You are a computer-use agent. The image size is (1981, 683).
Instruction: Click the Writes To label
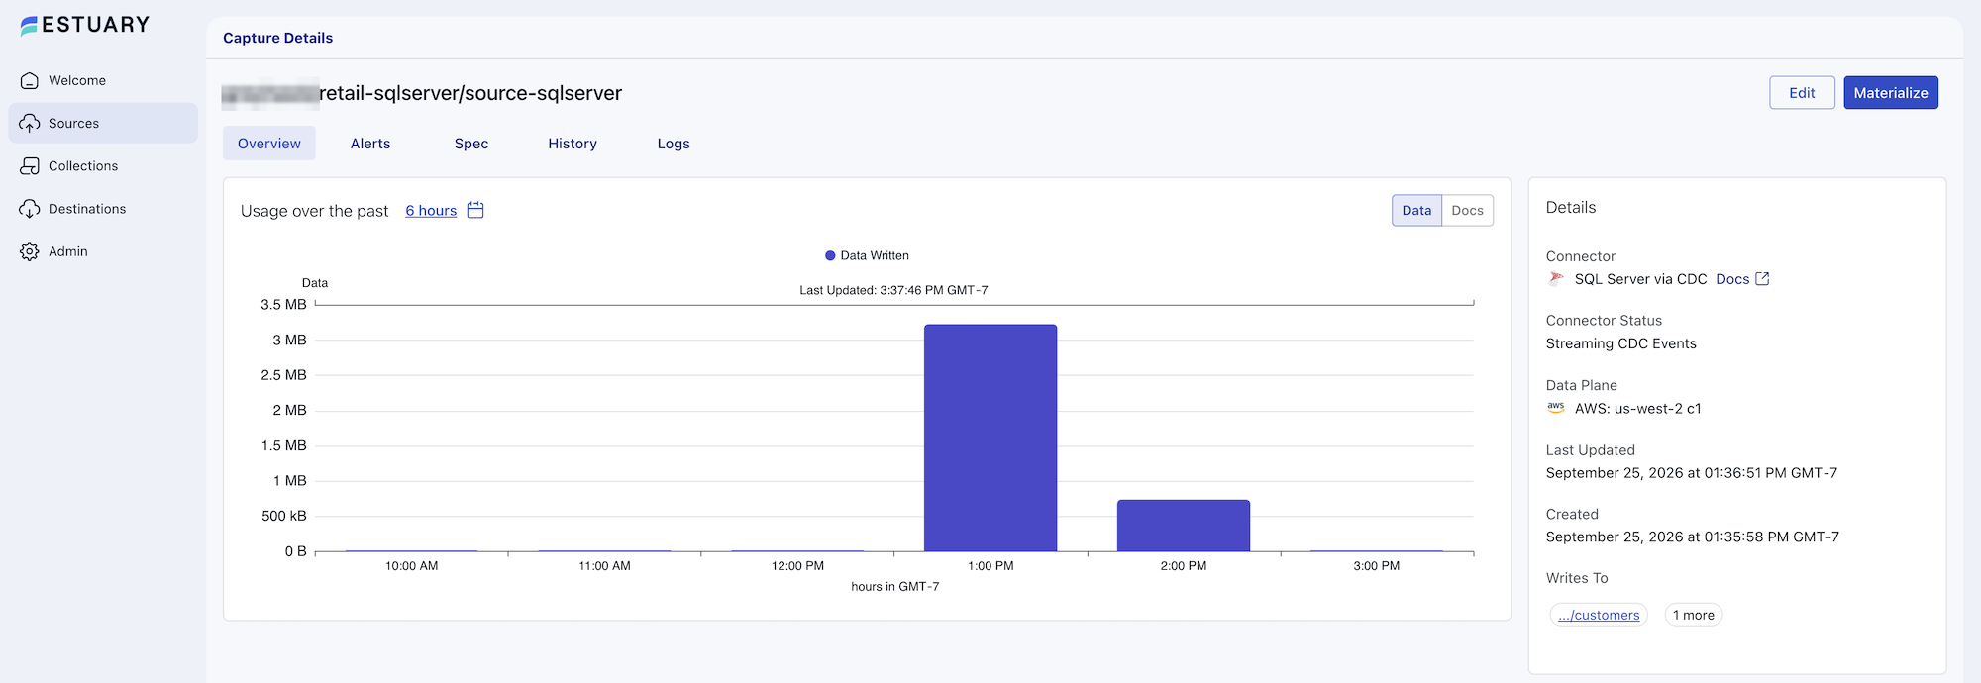[1577, 578]
